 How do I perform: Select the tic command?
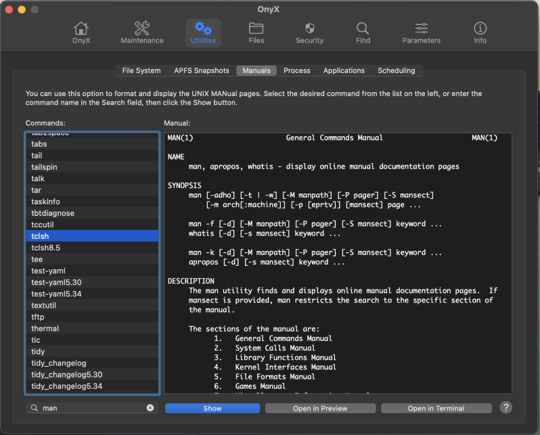pos(92,340)
